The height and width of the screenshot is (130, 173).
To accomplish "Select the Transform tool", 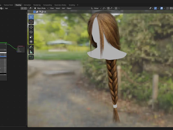I will [31, 42].
